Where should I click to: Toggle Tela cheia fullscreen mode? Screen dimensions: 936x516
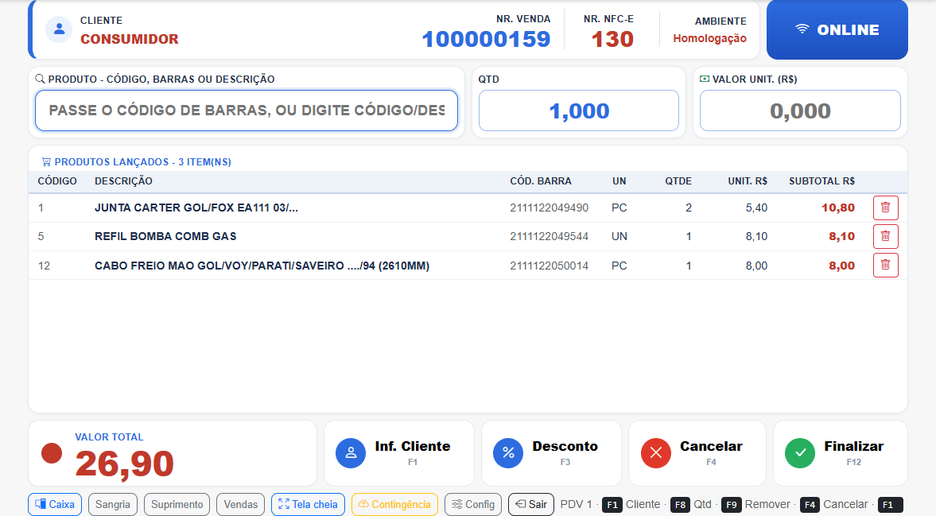[308, 504]
